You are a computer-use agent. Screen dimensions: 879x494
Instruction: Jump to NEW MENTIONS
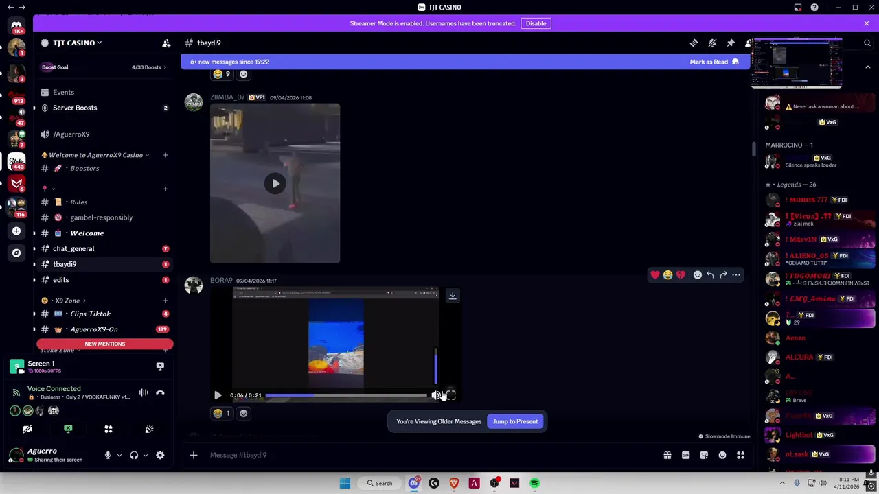point(105,344)
